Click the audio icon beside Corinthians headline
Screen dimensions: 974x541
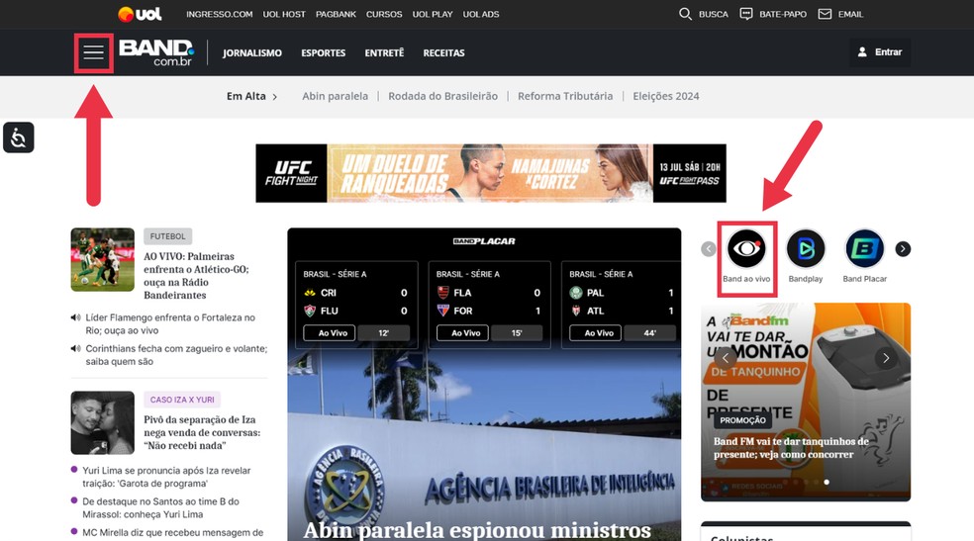coord(76,349)
